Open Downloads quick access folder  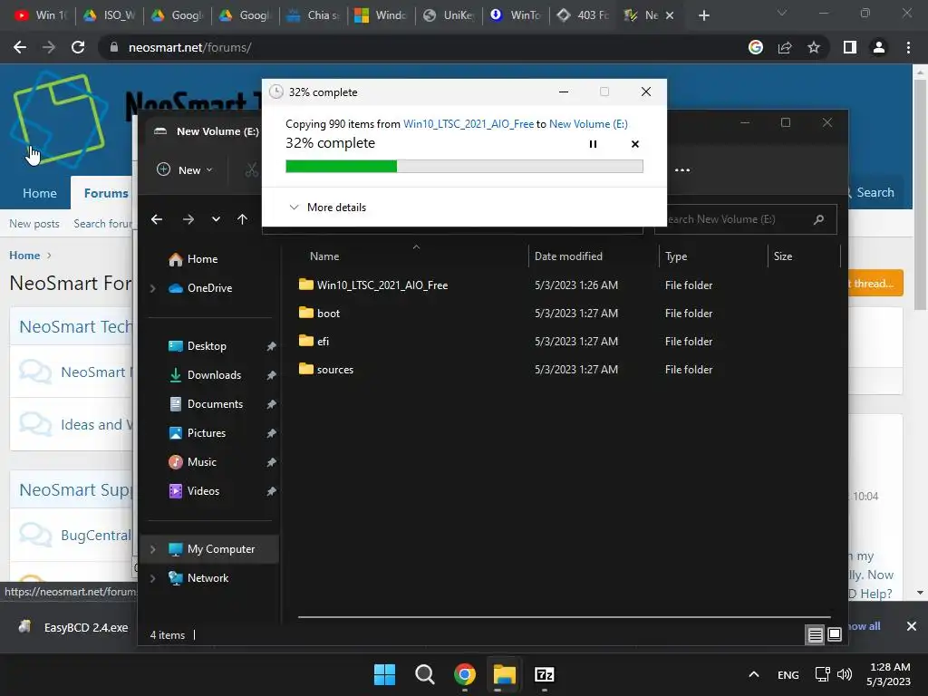[214, 375]
